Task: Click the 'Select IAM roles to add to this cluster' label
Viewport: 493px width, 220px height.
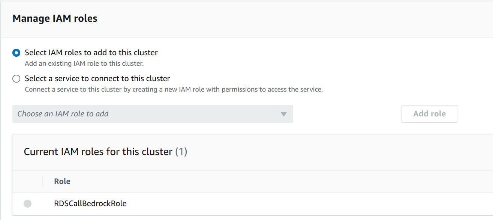Action: coord(91,53)
